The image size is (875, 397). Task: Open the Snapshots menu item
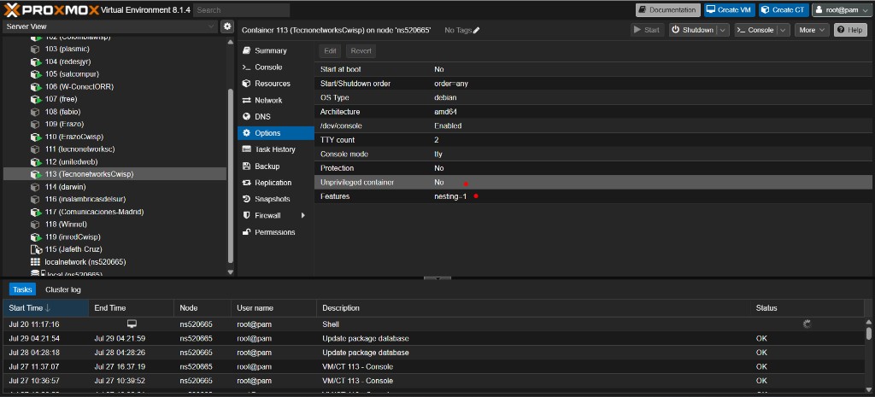tap(276, 199)
